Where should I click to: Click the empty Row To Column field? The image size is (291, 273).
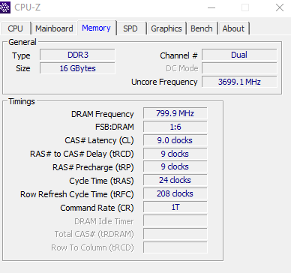click(175, 247)
